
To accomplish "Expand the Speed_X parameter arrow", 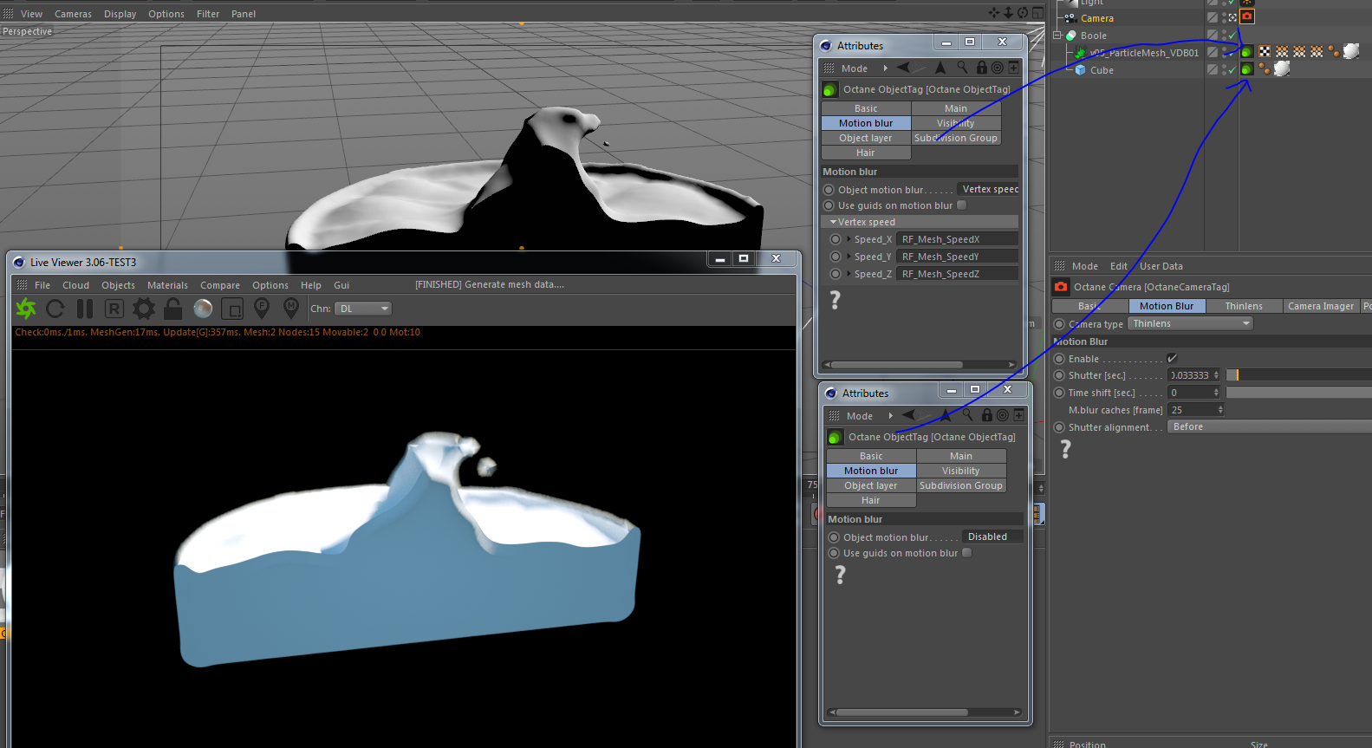I will click(849, 239).
